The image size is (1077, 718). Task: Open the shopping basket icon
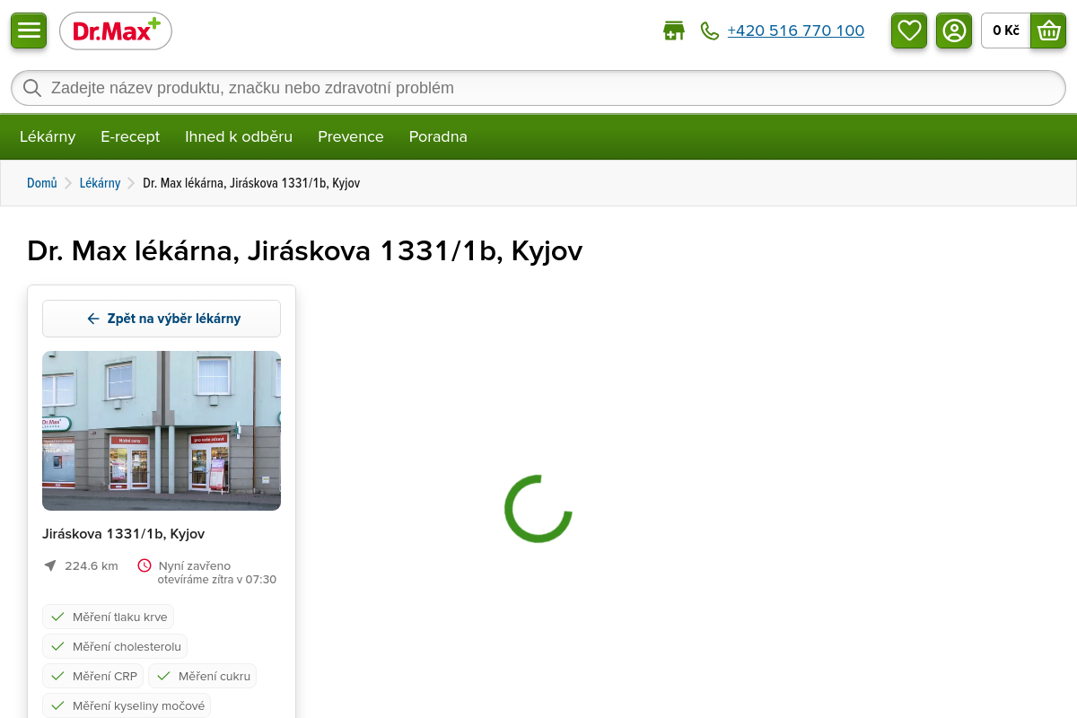(x=1048, y=31)
